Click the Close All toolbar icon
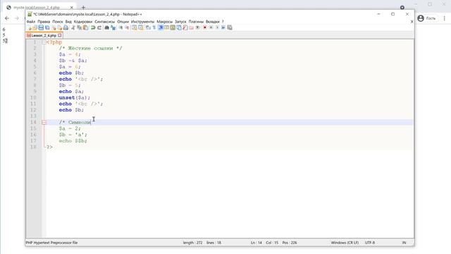 point(60,28)
